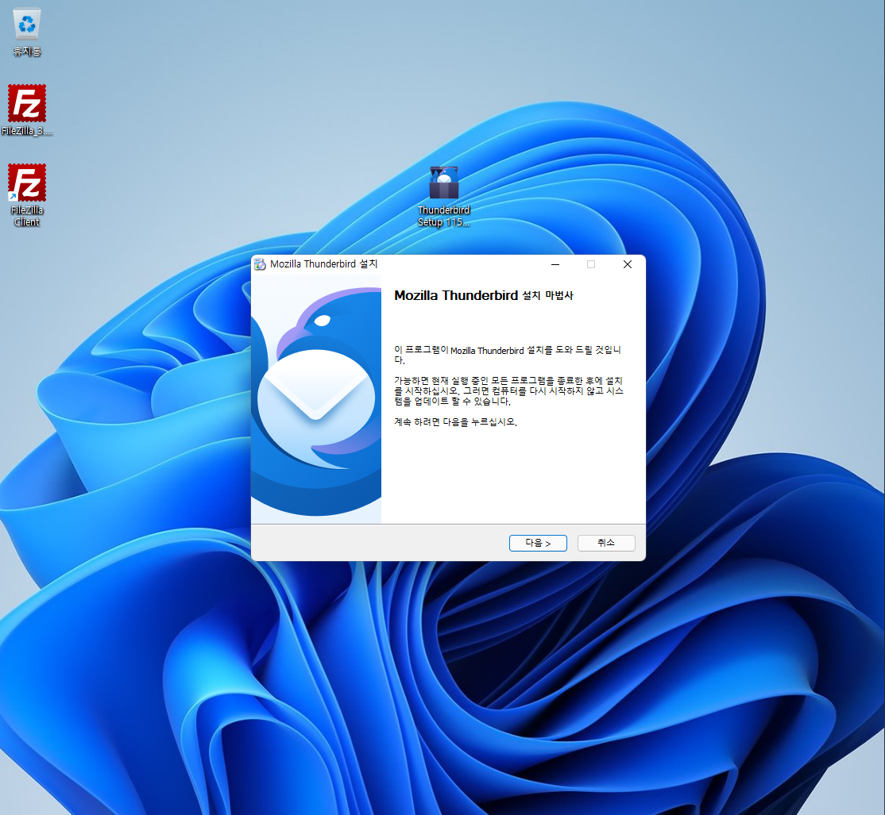The width and height of the screenshot is (885, 815).
Task: Click the installer icon in the title bar
Action: (x=260, y=264)
